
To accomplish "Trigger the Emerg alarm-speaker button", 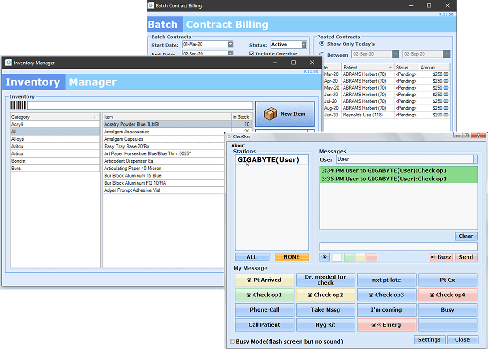I will point(387,325).
